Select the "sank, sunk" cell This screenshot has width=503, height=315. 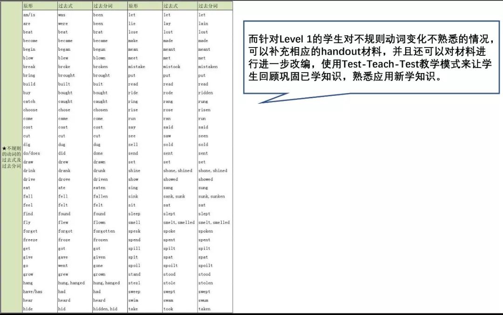[174, 196]
